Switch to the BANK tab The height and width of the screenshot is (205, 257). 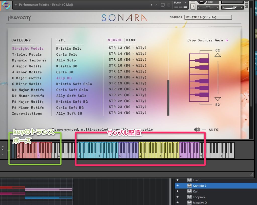coord(131,40)
